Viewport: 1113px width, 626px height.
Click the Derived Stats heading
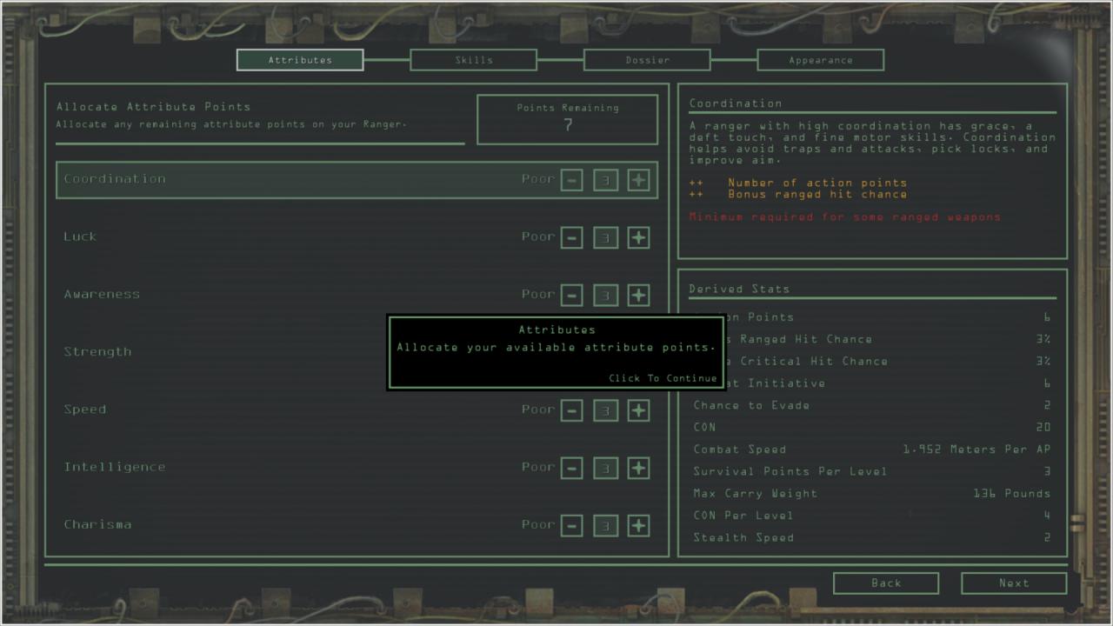(739, 289)
